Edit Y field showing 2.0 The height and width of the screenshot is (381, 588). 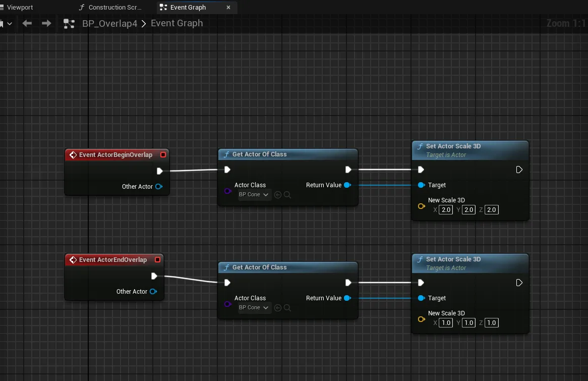tap(469, 210)
